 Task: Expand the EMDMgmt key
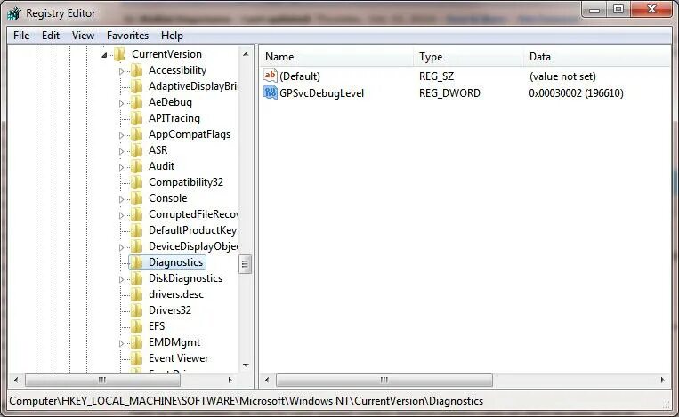tap(121, 343)
